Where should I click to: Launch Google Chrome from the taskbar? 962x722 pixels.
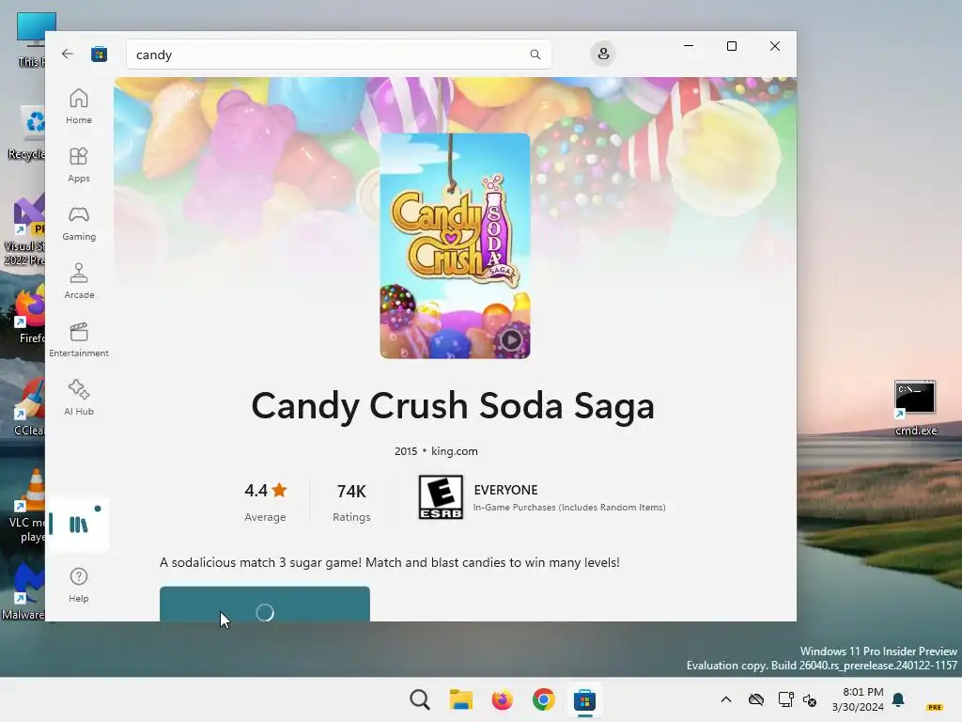pyautogui.click(x=543, y=699)
